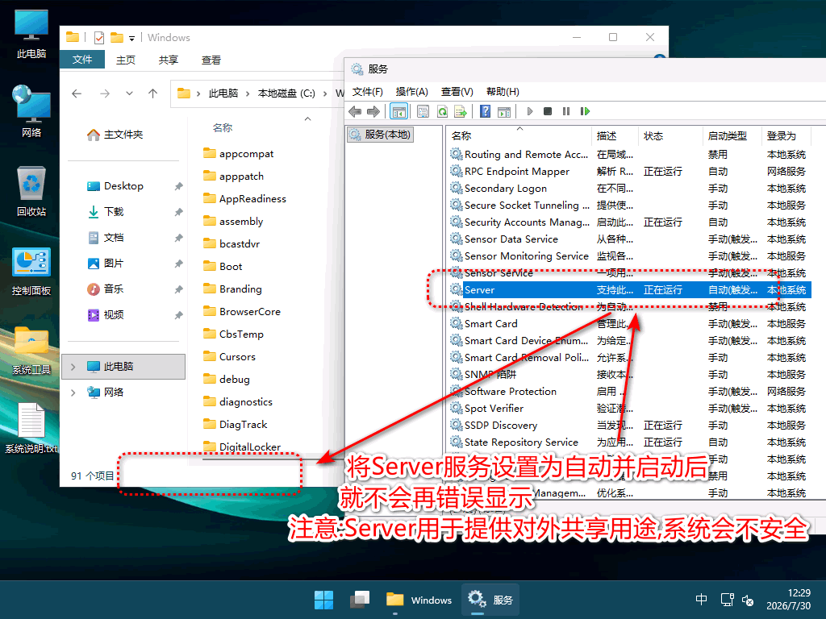Select the Server service row

coord(630,290)
